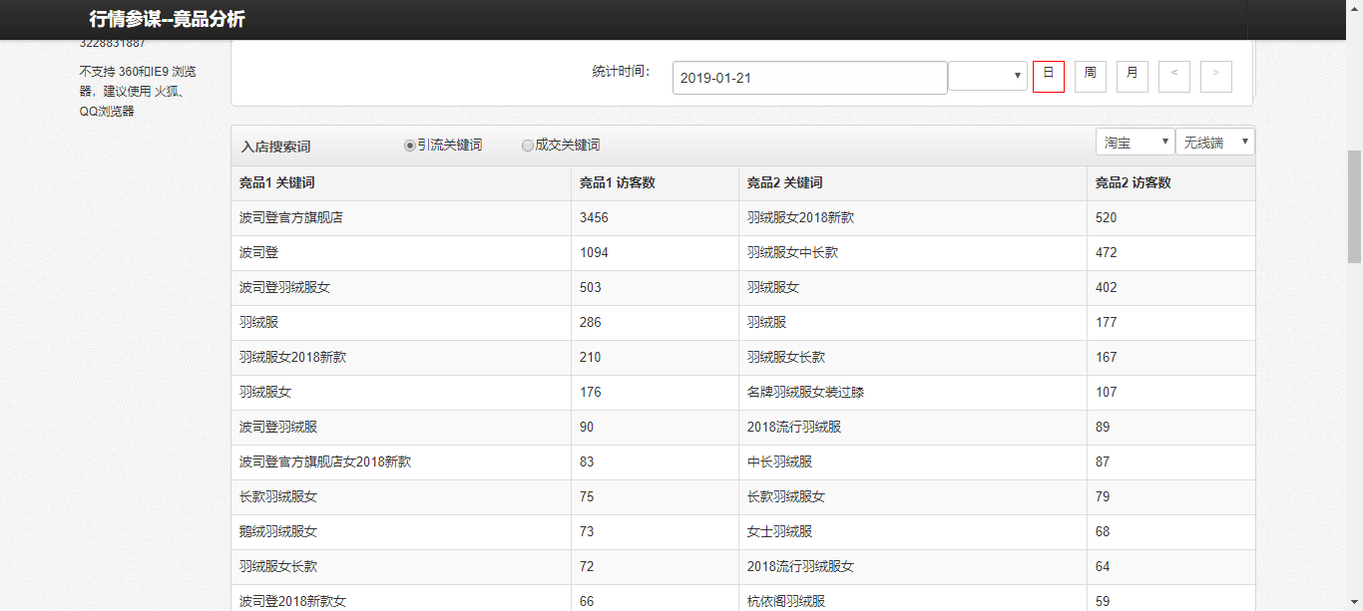Screen dimensions: 1363x611
Task: Go to next date with > arrow
Action: tap(1215, 77)
